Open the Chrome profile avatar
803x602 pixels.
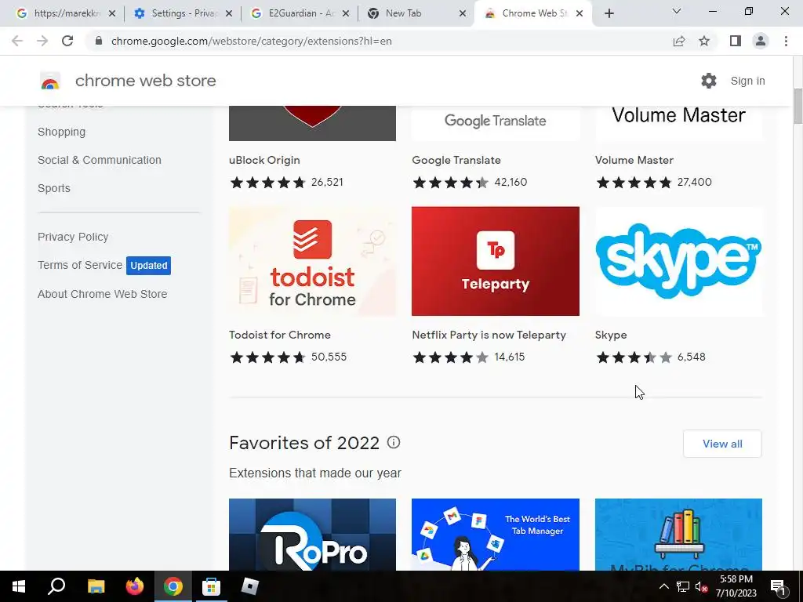pyautogui.click(x=761, y=41)
